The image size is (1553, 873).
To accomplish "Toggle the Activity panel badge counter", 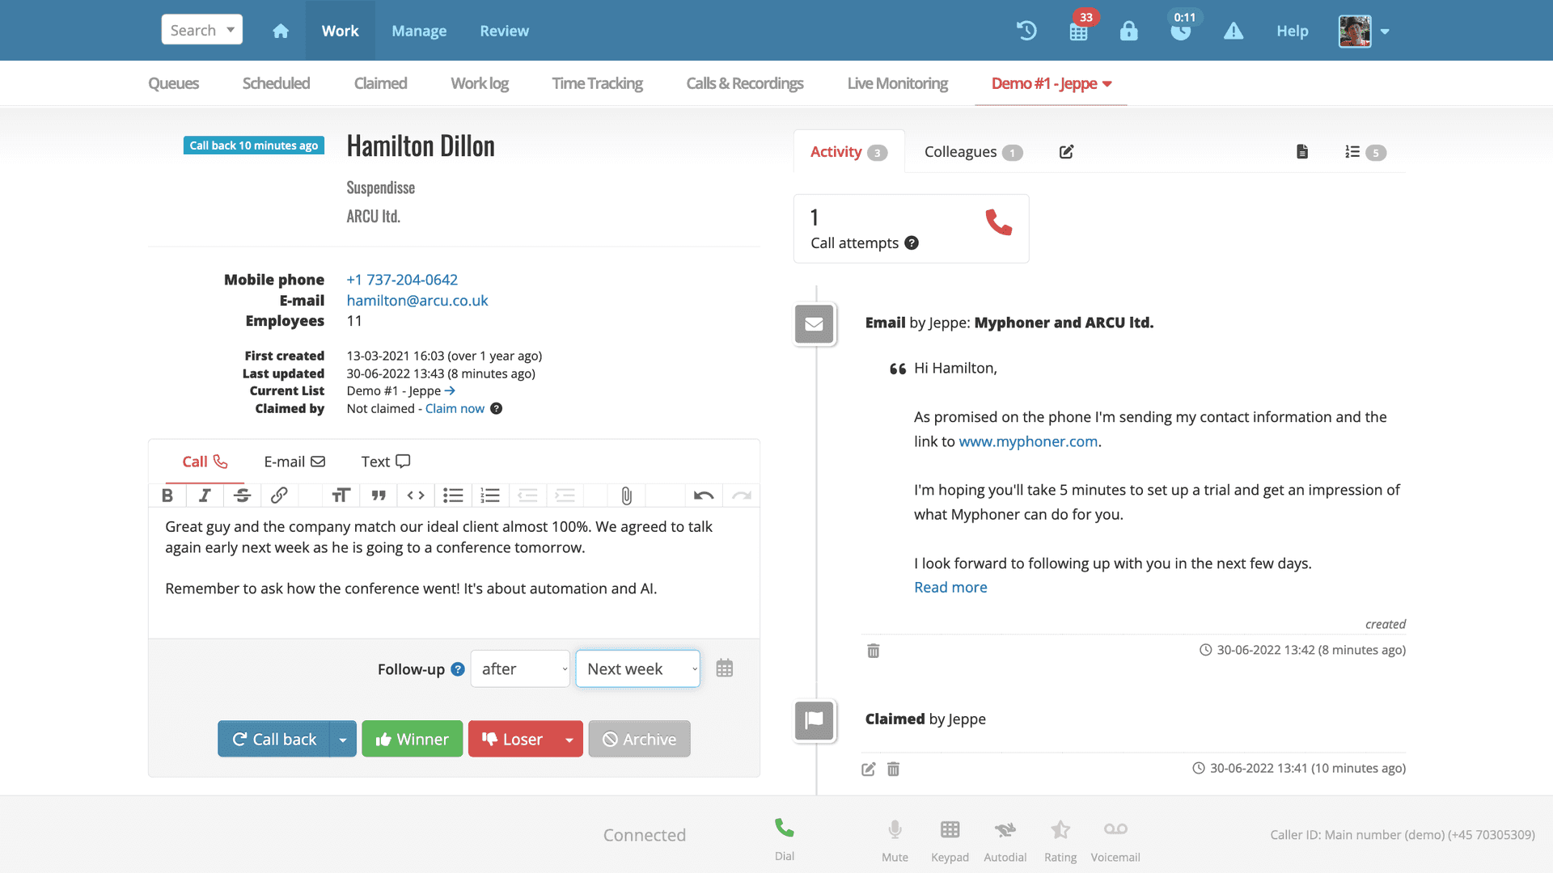I will (877, 151).
